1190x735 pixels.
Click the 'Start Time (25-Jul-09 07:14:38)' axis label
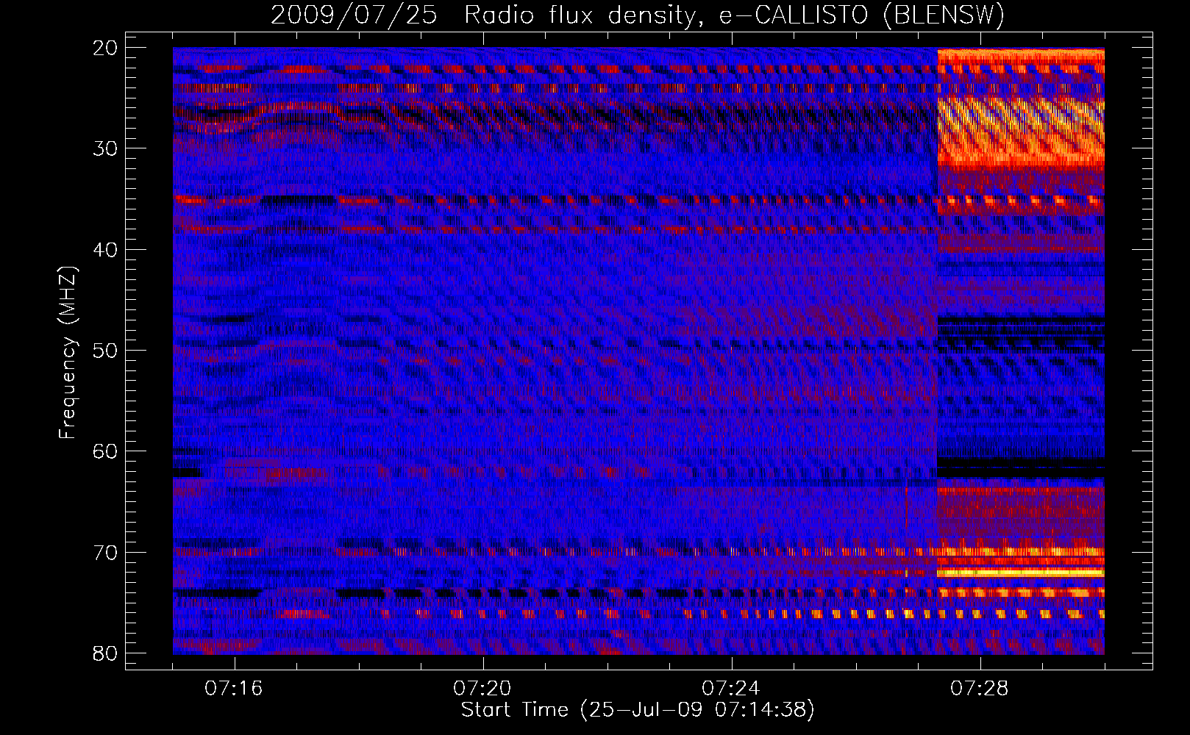[638, 710]
